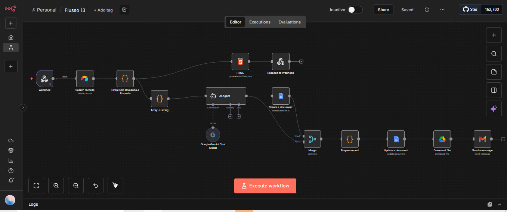Image resolution: width=507 pixels, height=212 pixels.
Task: Add Memory sub-node plus under AI Agent
Action: [x=230, y=116]
